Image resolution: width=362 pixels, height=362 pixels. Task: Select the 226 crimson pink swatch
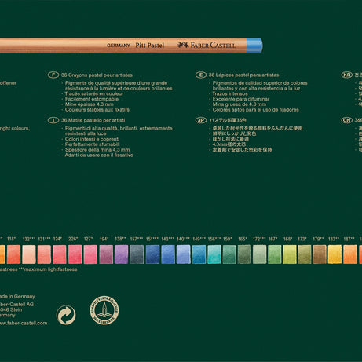point(75,254)
